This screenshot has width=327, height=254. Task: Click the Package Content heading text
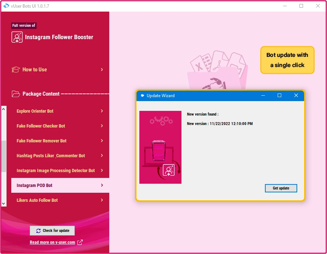pyautogui.click(x=41, y=94)
